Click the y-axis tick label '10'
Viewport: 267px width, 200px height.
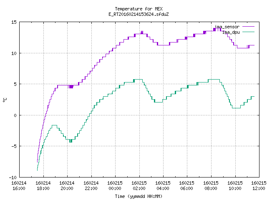coord(14,53)
